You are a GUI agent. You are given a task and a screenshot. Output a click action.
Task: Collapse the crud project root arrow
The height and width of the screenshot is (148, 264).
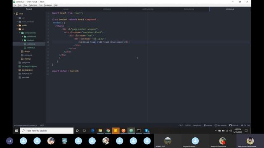coord(14,14)
